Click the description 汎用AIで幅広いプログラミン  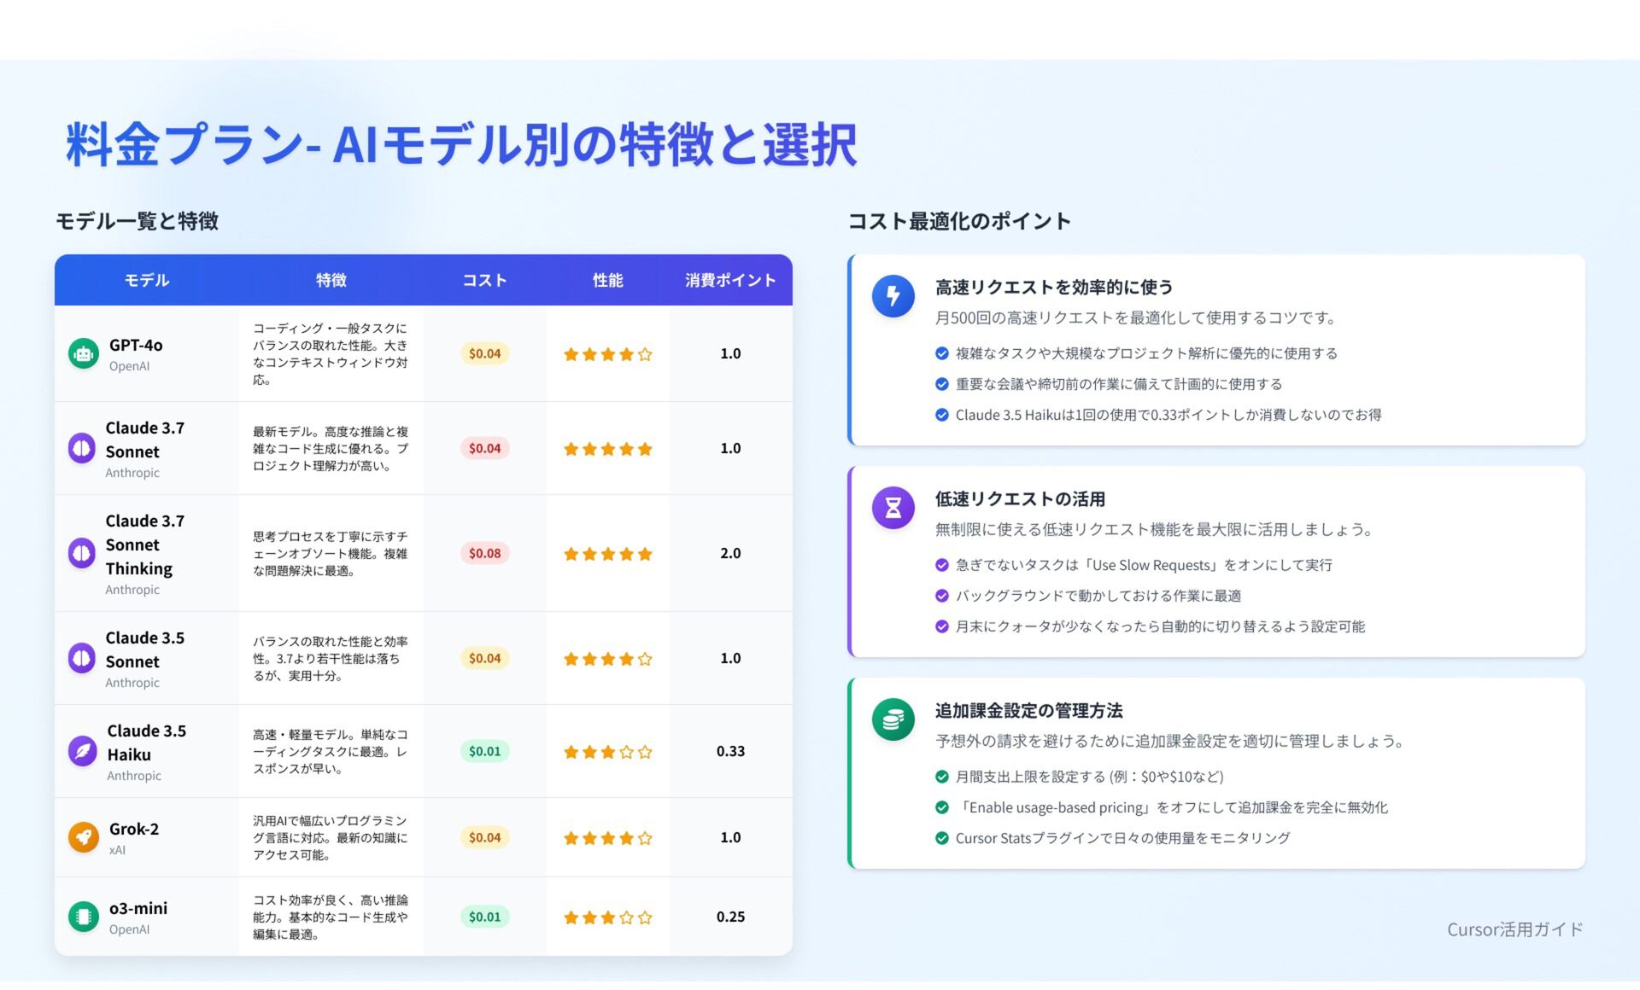tap(331, 838)
